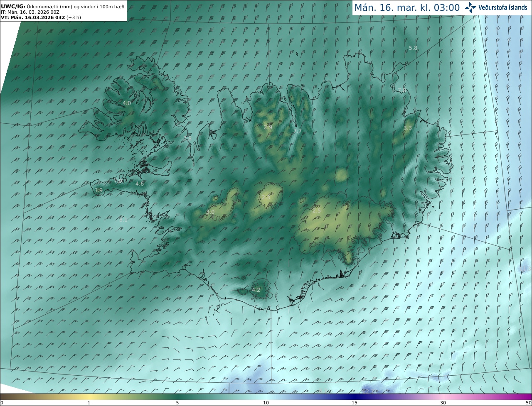This screenshot has width=532, height=406.
Task: Click the 3.0 value label on the map
Action: pyautogui.click(x=210, y=212)
